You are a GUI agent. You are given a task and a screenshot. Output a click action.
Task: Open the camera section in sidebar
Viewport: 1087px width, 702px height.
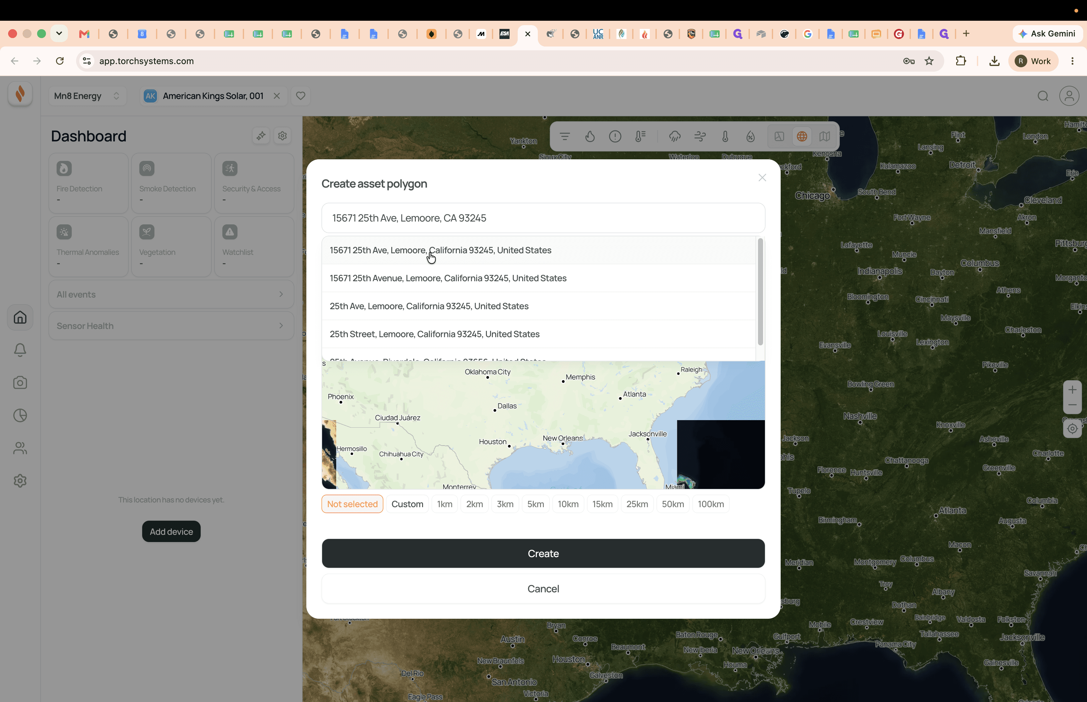pos(20,383)
